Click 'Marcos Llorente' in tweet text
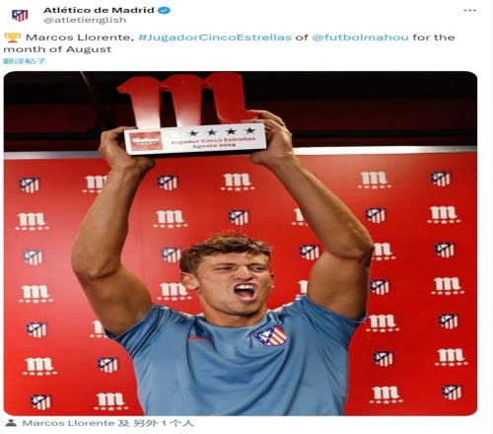This screenshot has height=434, width=493. (x=80, y=37)
